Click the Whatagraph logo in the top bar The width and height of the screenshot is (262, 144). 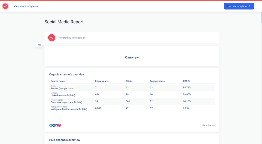click(x=5, y=6)
